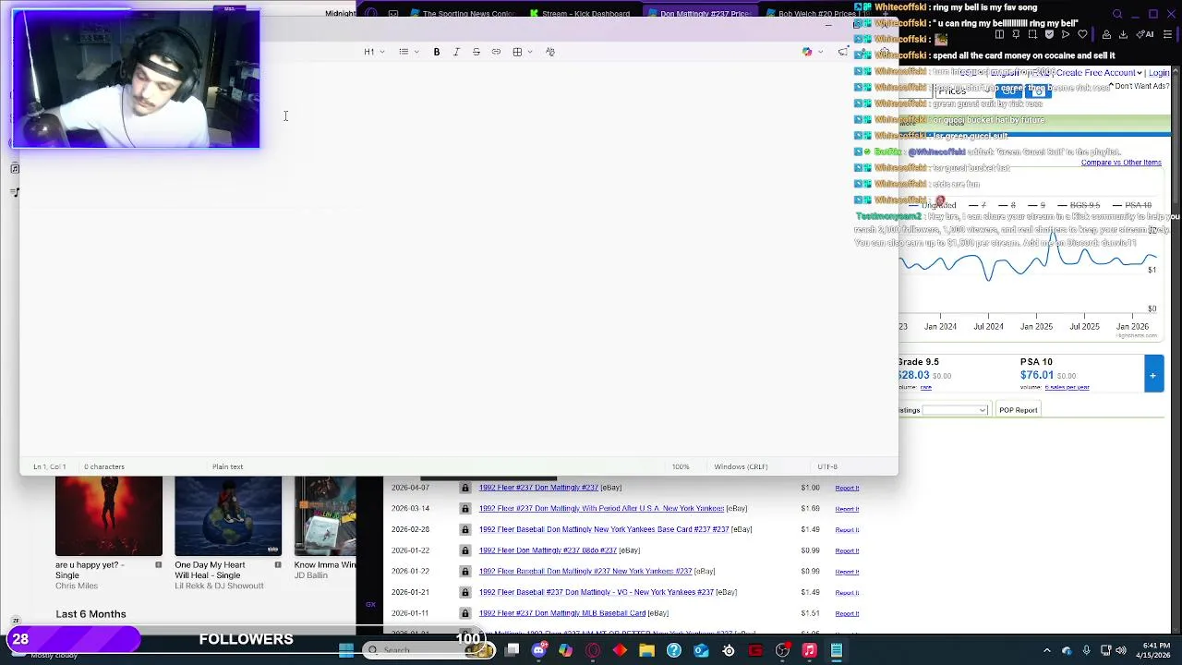1182x665 pixels.
Task: Open the bulleted list options dropdown
Action: click(408, 52)
